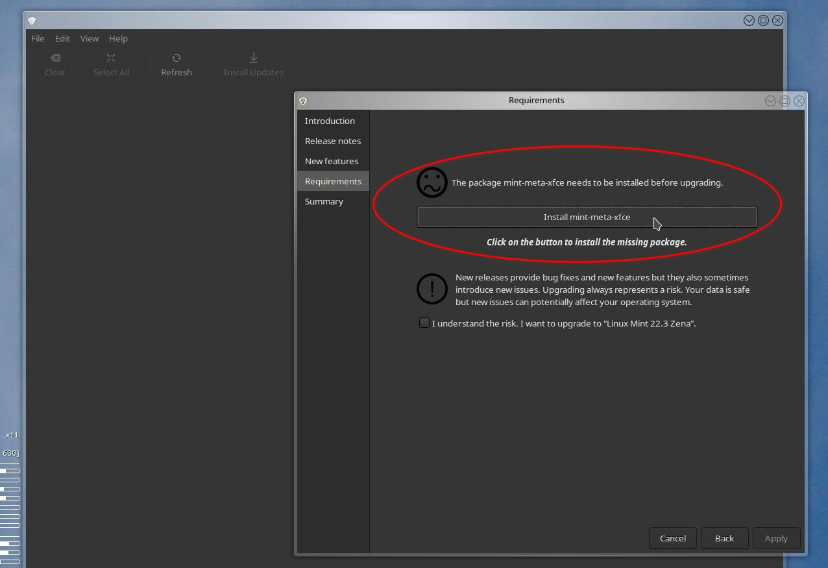828x568 pixels.
Task: Open the Help menu
Action: pyautogui.click(x=118, y=39)
